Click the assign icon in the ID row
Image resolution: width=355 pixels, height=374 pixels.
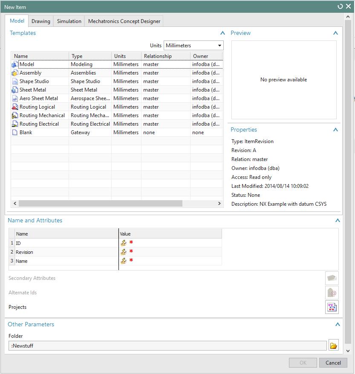click(124, 243)
